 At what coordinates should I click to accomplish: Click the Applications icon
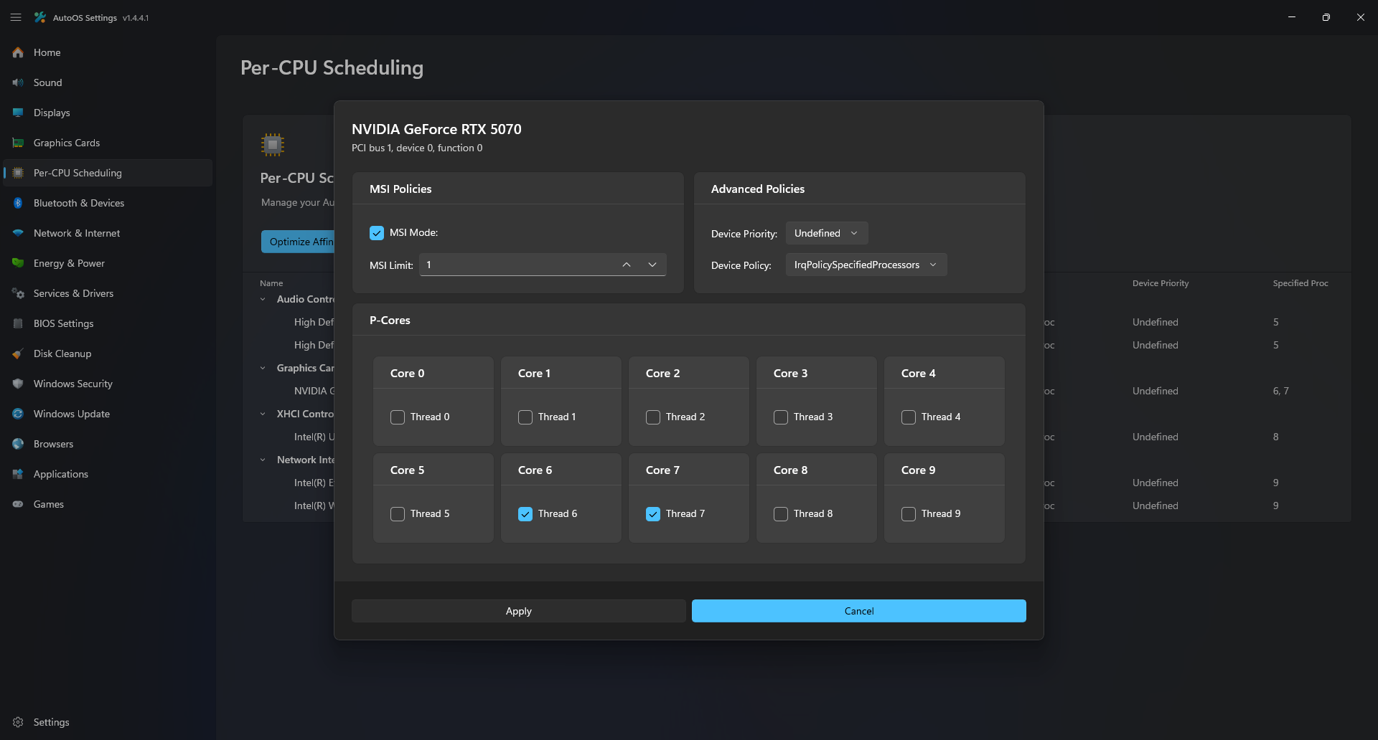pos(18,474)
